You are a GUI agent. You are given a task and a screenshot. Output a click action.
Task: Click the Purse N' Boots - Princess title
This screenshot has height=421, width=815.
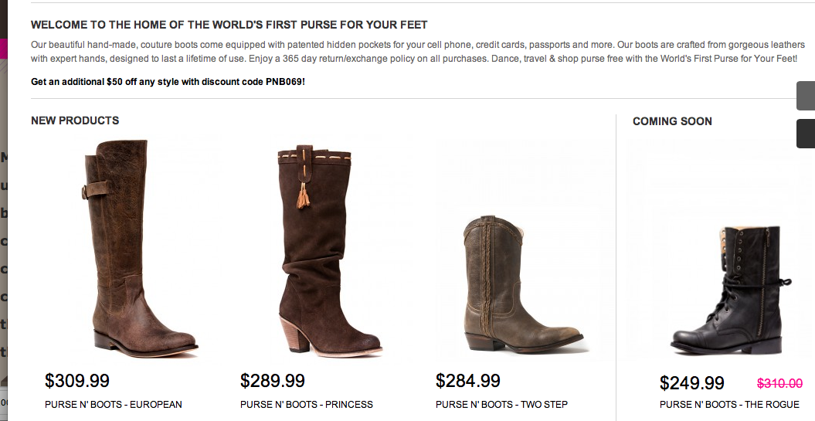[x=307, y=404]
